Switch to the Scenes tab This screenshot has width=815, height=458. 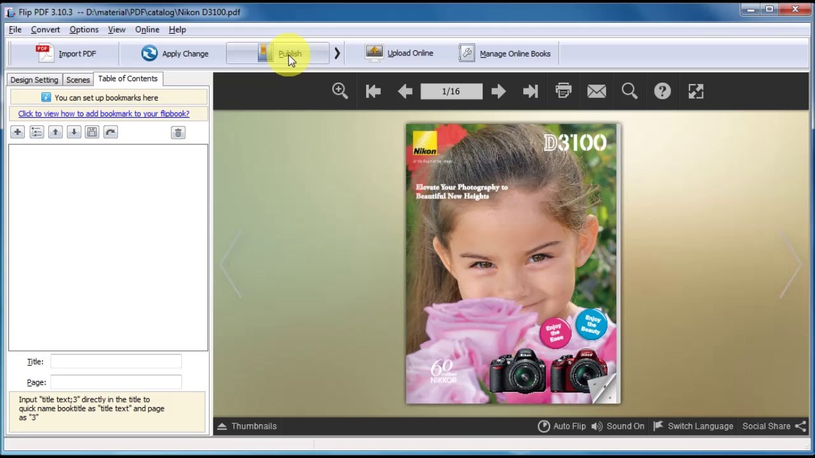pyautogui.click(x=78, y=80)
